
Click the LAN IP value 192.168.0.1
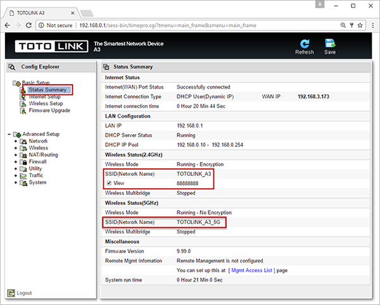(190, 126)
